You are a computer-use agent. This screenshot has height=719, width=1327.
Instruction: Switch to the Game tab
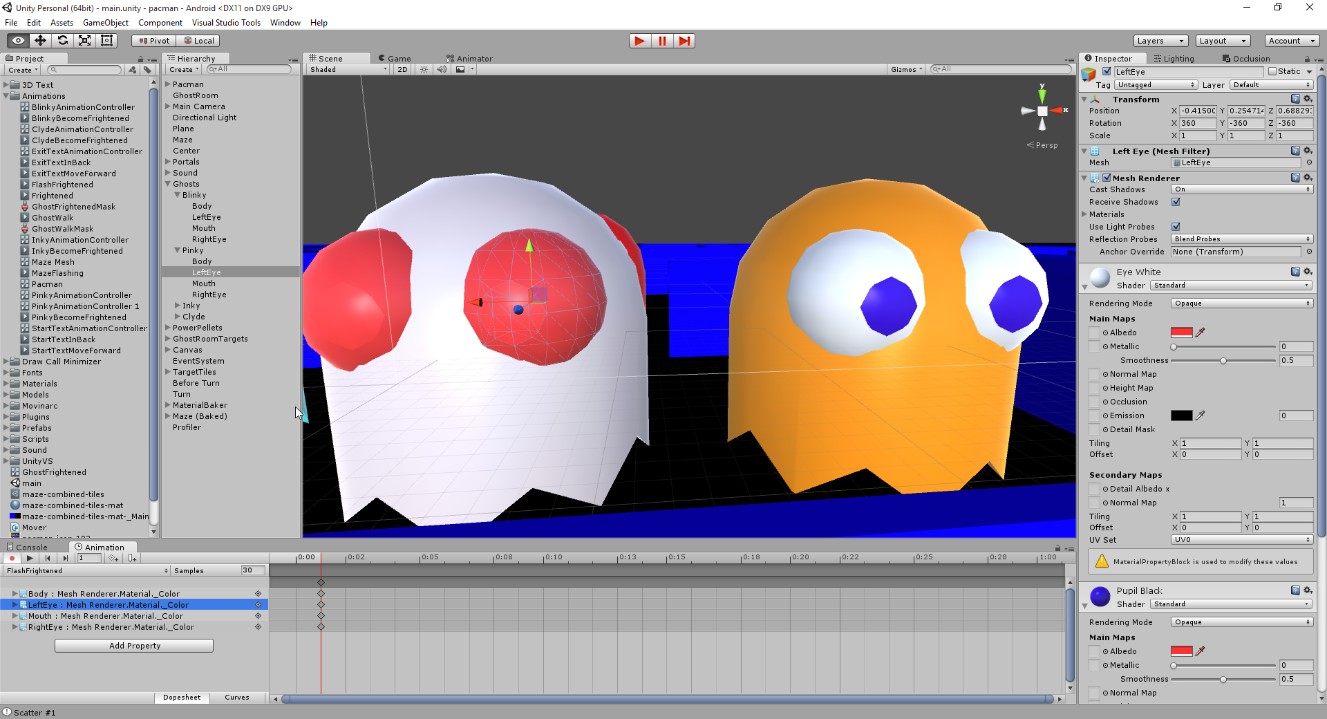395,59
